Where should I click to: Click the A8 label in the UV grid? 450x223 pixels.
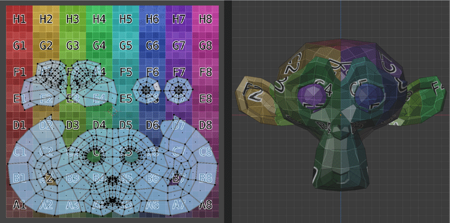point(205,205)
